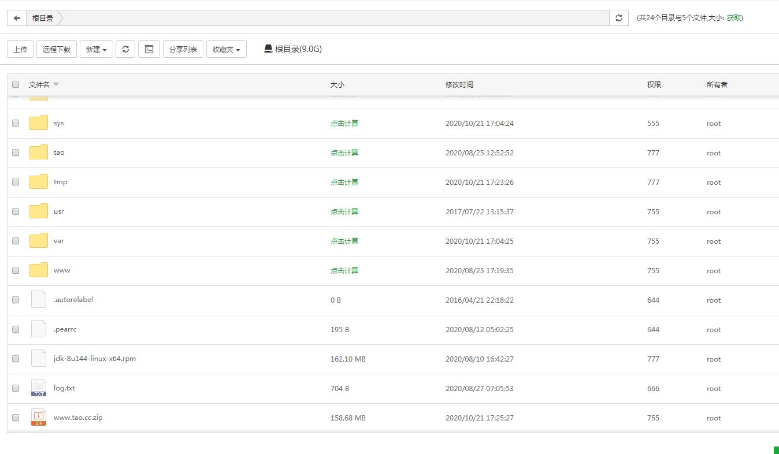The width and height of the screenshot is (779, 454).
Task: Click the 获取 size link
Action: tap(733, 18)
